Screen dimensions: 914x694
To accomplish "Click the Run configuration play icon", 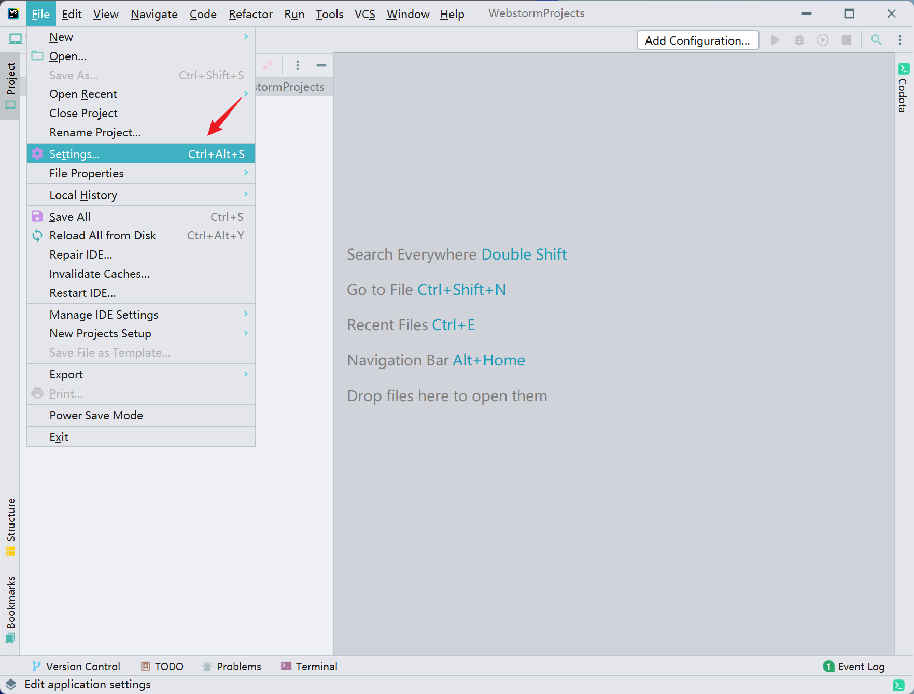I will tap(776, 40).
